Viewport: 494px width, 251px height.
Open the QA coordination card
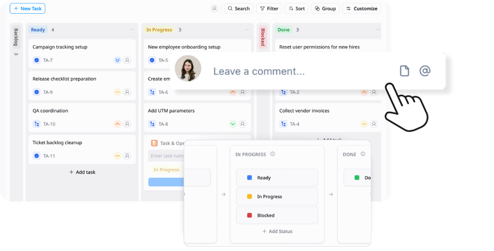pyautogui.click(x=82, y=117)
